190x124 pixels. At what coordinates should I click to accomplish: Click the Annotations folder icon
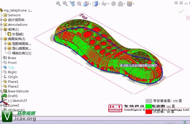(x=5, y=24)
